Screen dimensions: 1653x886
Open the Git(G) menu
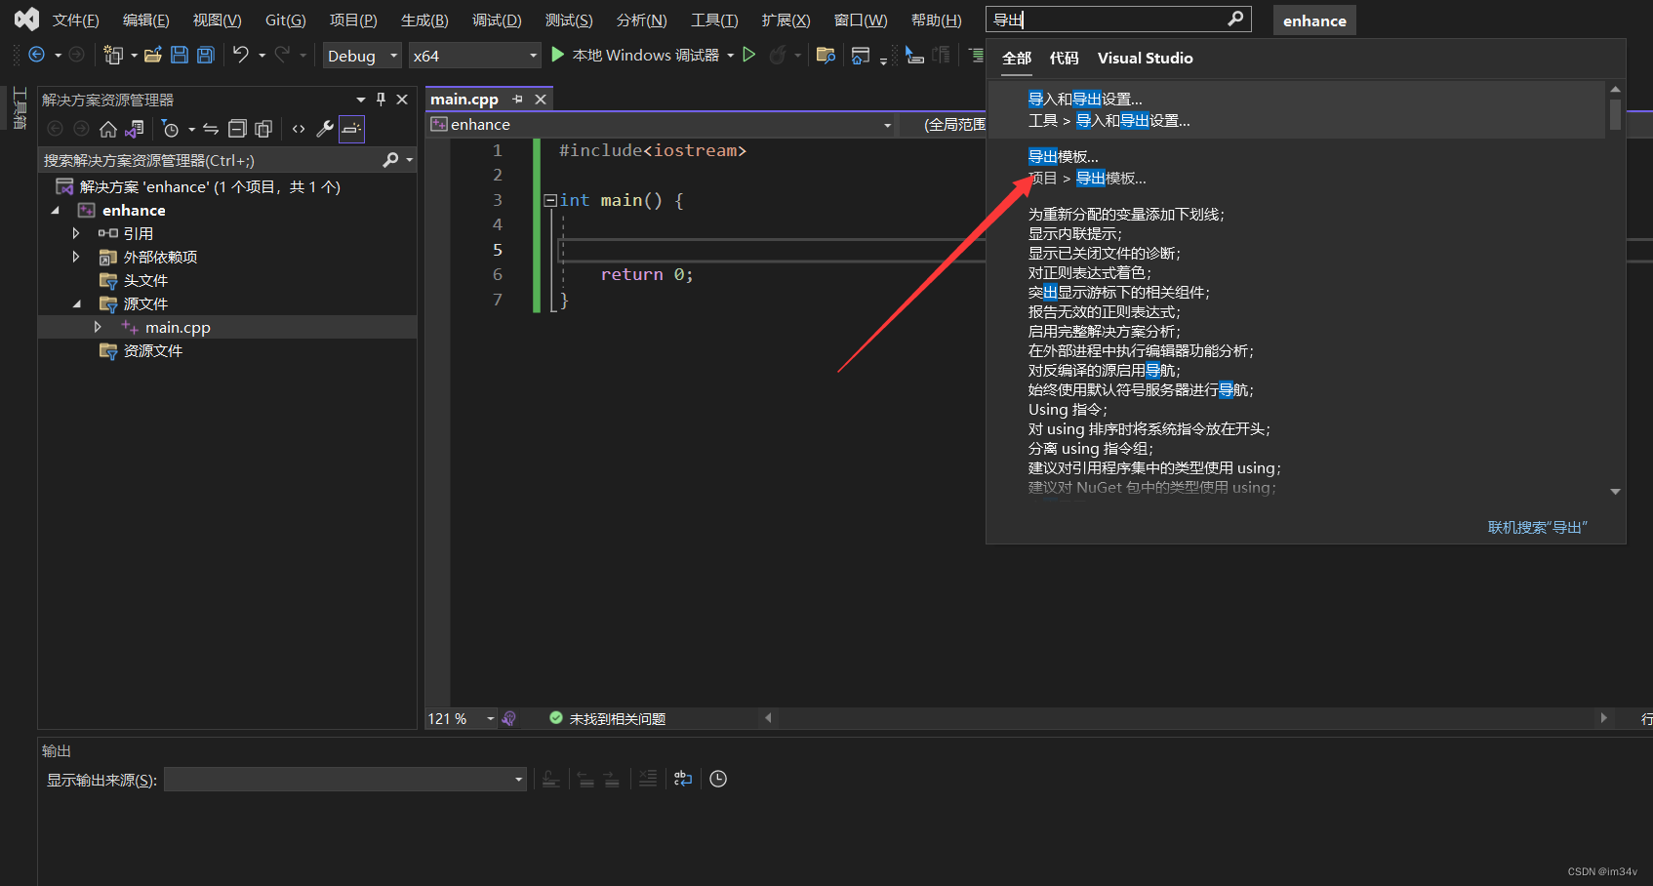coord(286,20)
